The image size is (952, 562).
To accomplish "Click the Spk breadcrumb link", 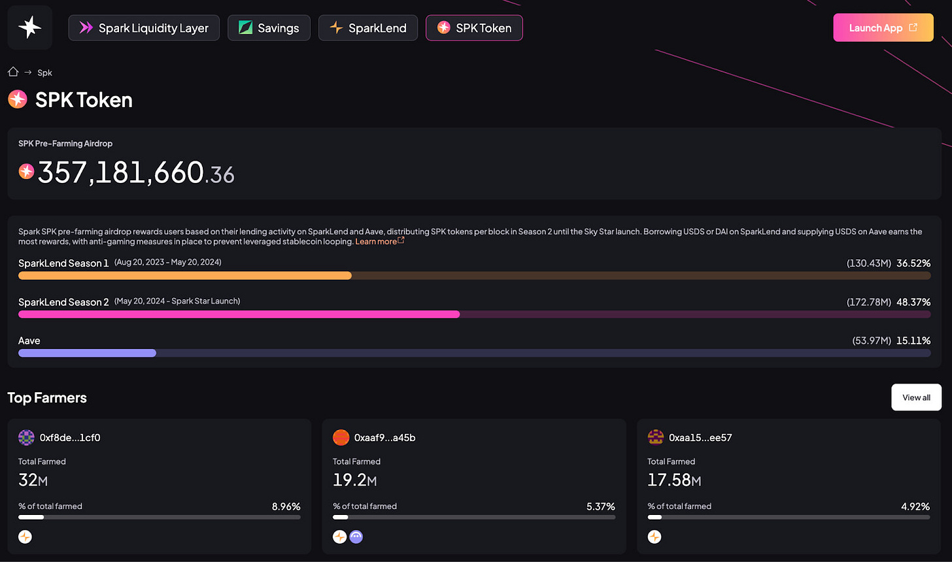I will pos(44,73).
